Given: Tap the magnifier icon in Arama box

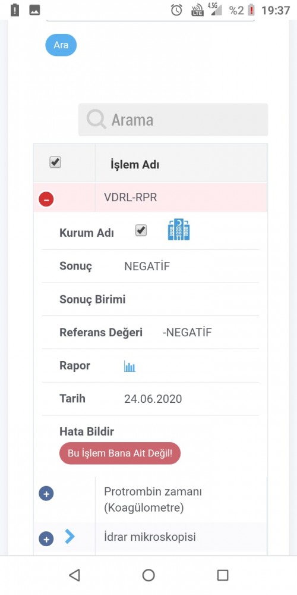Looking at the screenshot, I should click(x=96, y=120).
